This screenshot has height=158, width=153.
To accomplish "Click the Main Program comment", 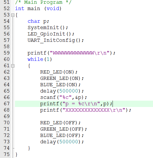I will click(x=43, y=2).
